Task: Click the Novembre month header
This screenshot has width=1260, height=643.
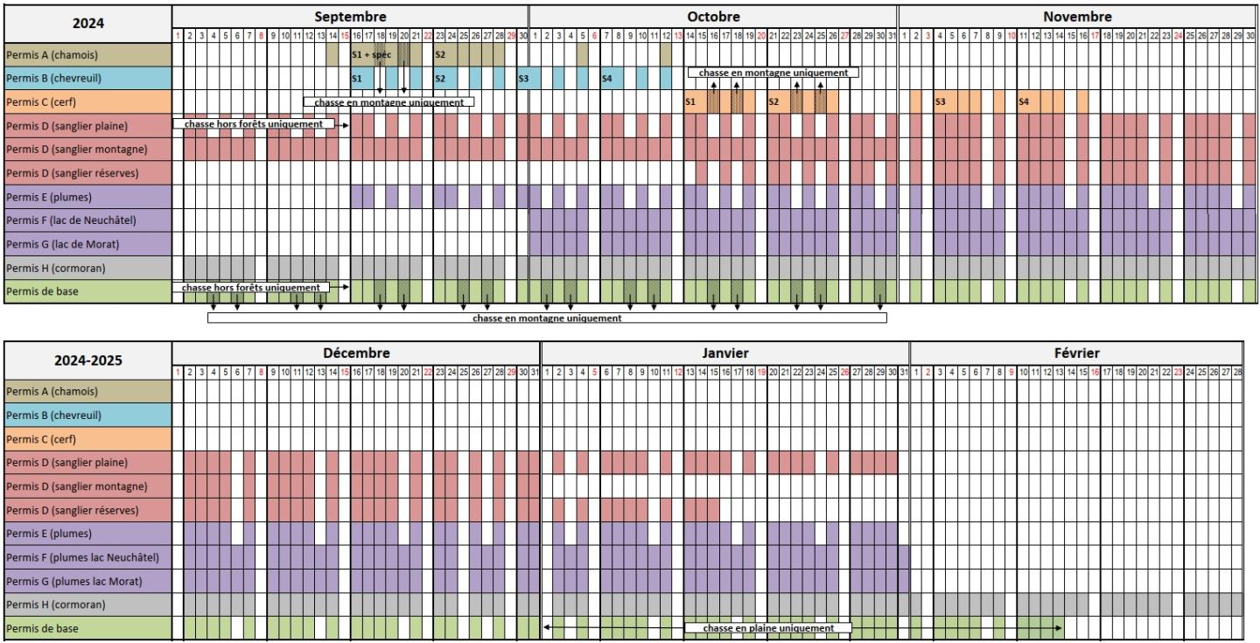Action: click(x=1077, y=16)
